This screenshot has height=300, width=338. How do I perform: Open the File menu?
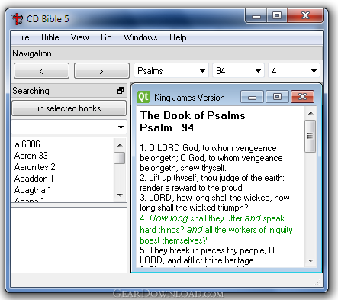point(23,37)
